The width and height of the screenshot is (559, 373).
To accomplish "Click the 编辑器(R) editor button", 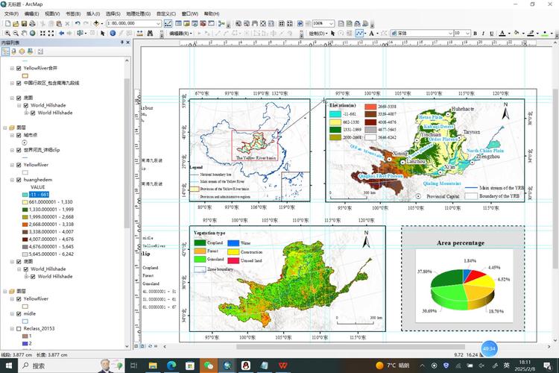I will click(179, 34).
